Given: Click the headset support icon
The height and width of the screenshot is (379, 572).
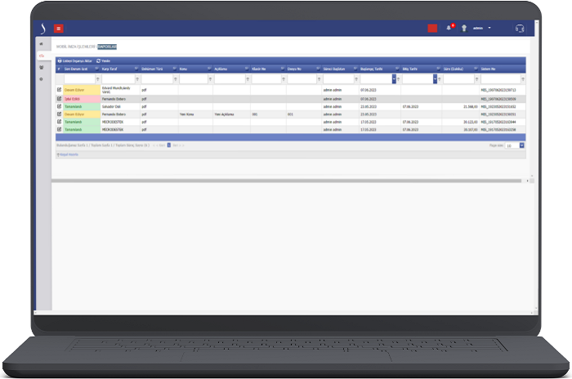Looking at the screenshot, I should (519, 29).
